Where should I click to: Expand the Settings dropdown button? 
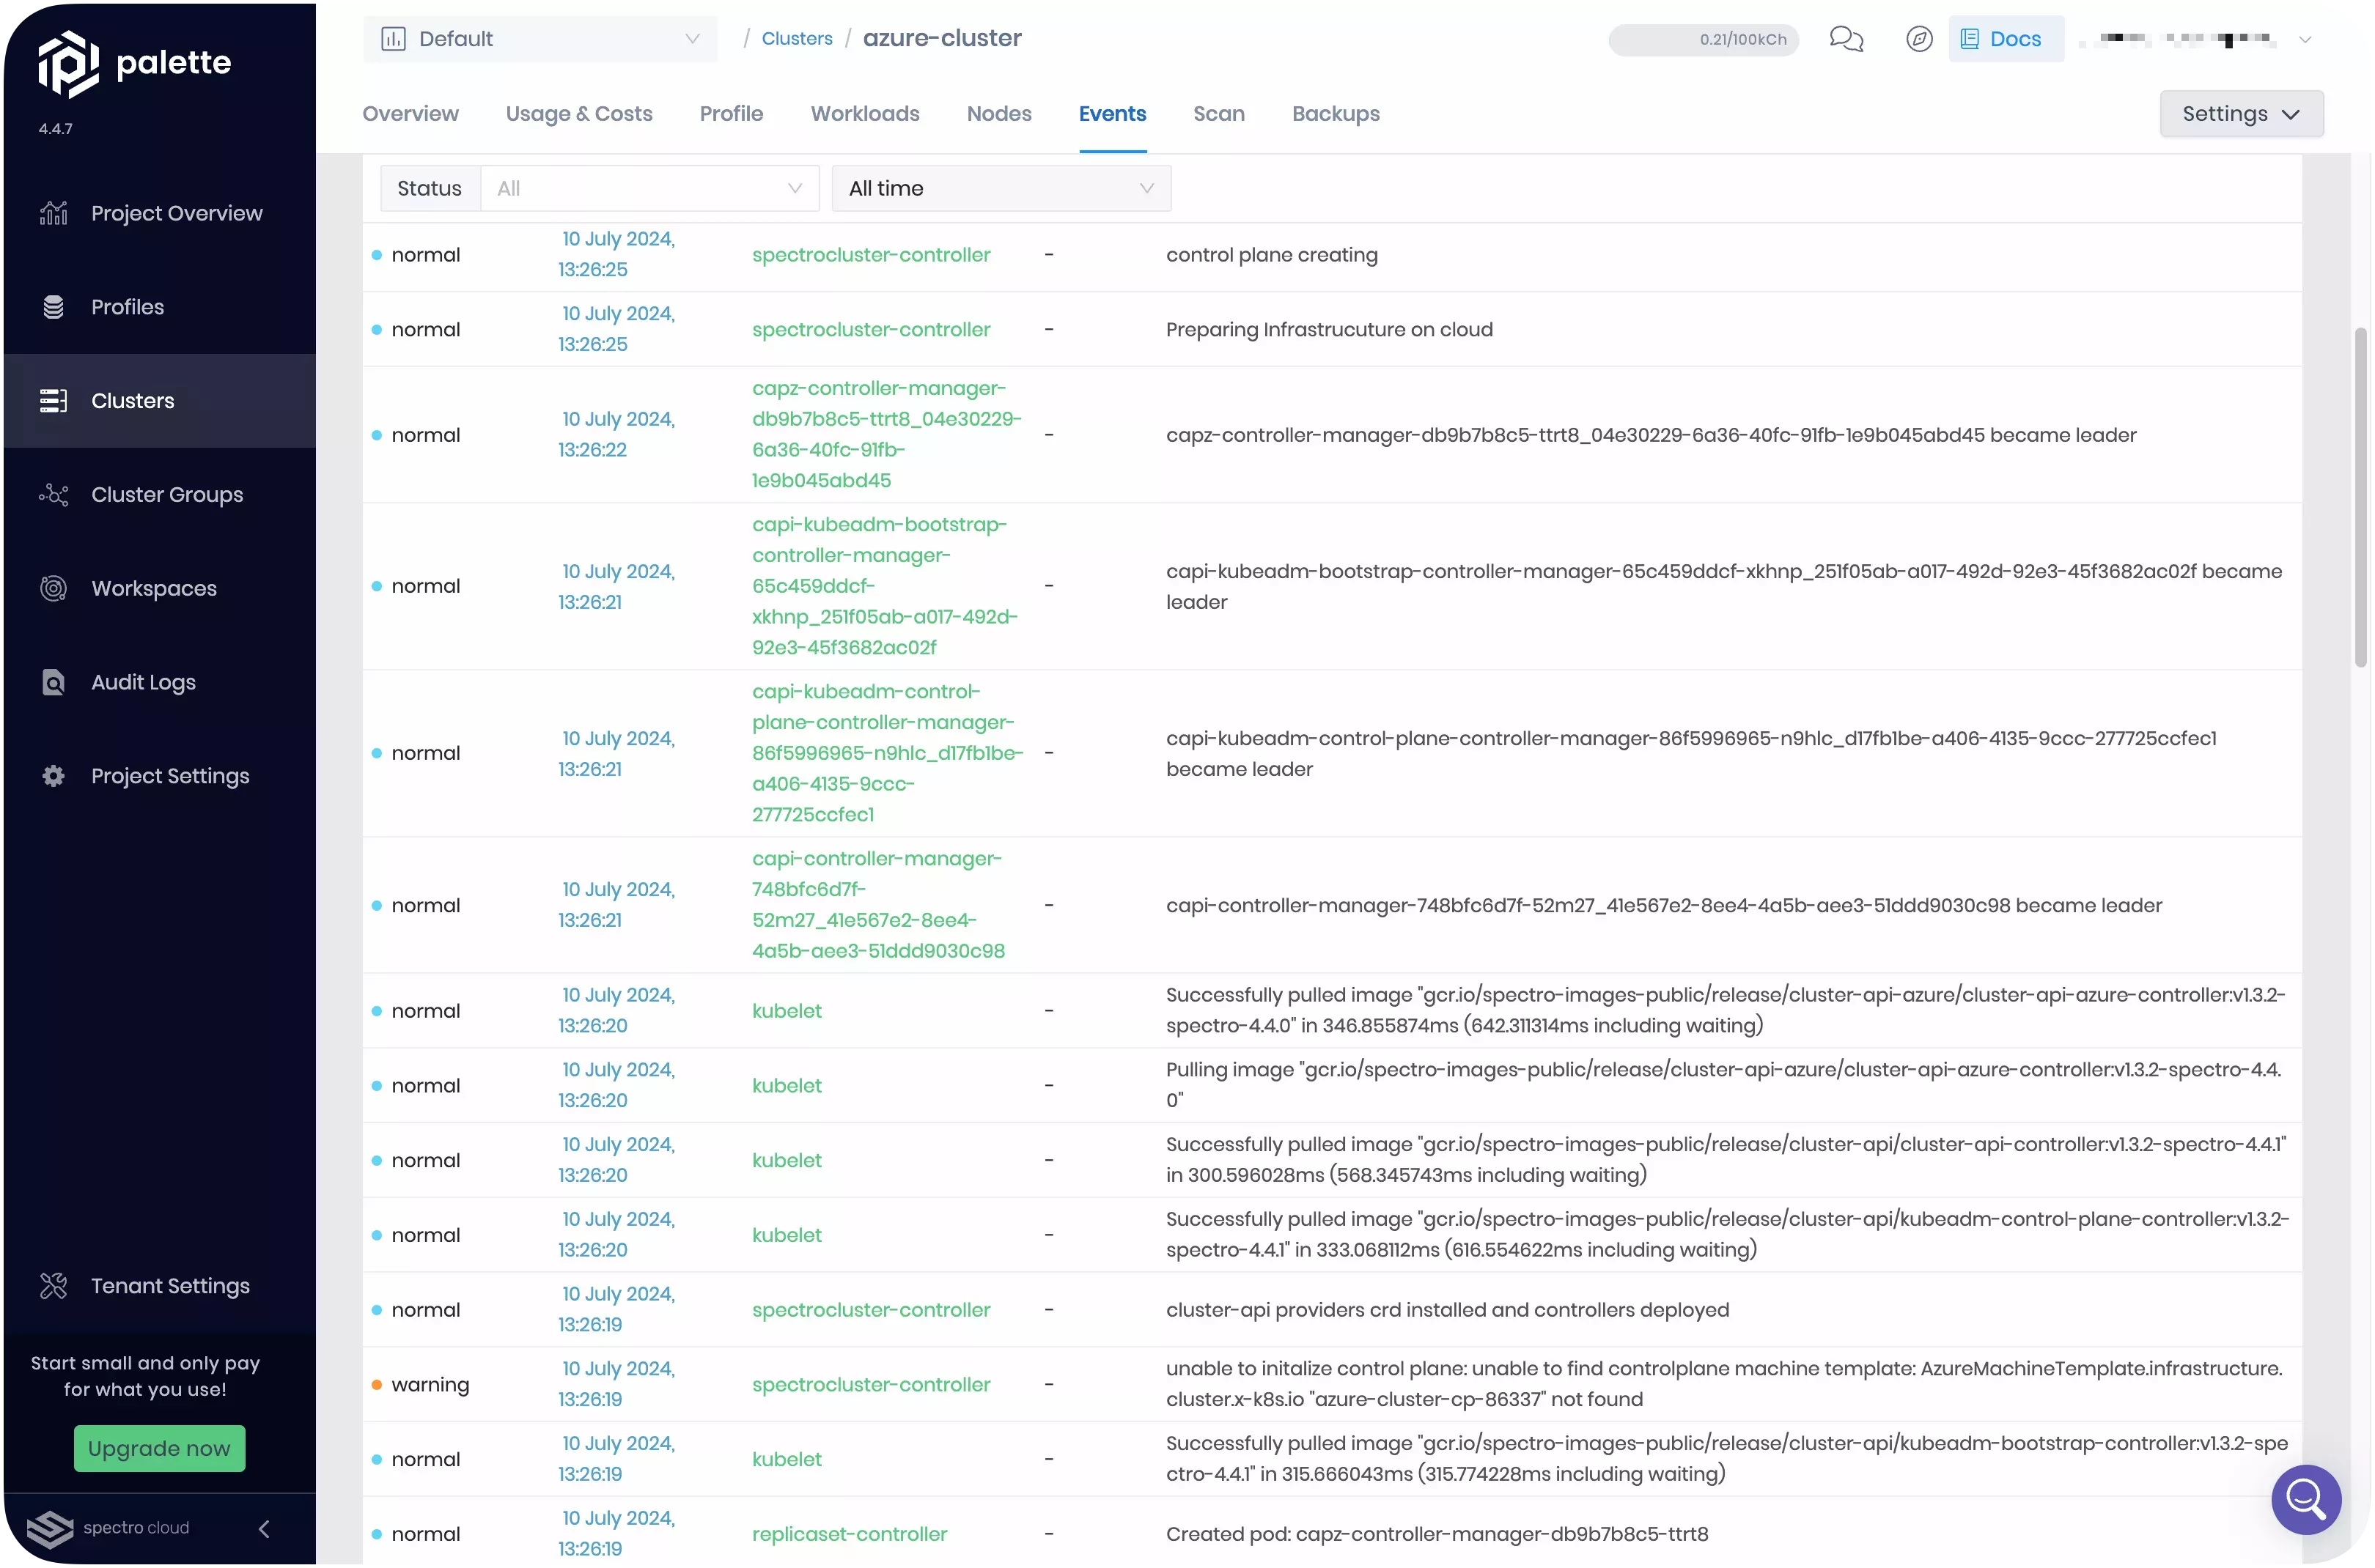pyautogui.click(x=2241, y=114)
